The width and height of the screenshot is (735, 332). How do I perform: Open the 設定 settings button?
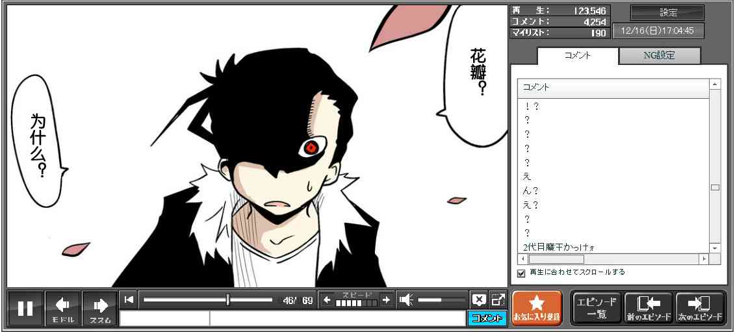click(667, 13)
